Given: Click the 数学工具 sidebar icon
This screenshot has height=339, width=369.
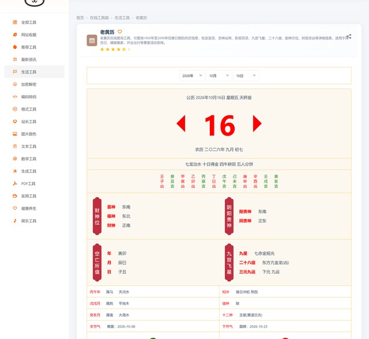Looking at the screenshot, I should [15, 159].
